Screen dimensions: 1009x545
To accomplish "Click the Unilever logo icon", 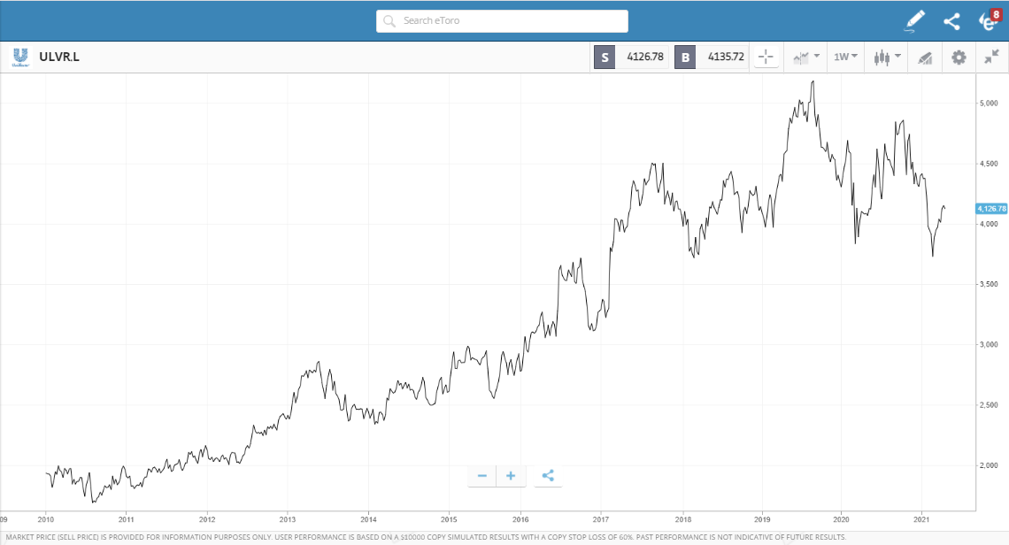I will point(20,58).
